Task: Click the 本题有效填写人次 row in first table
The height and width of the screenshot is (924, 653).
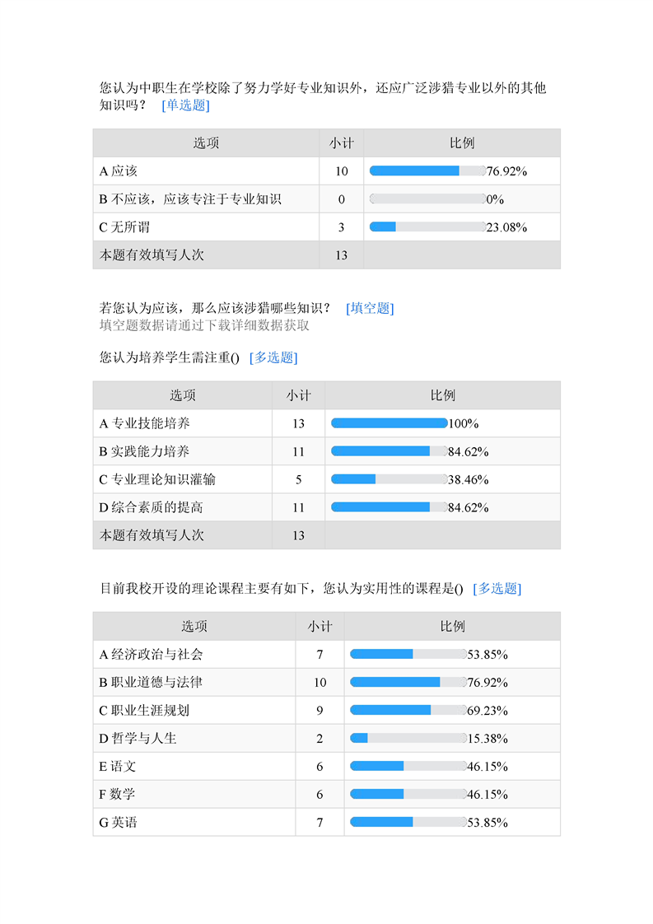Action: pos(152,255)
